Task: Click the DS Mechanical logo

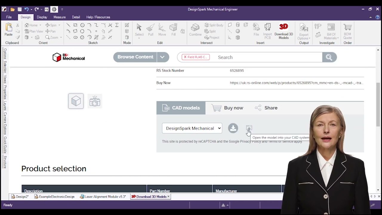Action: (69, 57)
